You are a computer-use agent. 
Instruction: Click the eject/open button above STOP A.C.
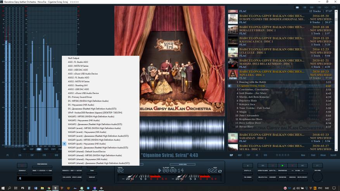(x=248, y=166)
